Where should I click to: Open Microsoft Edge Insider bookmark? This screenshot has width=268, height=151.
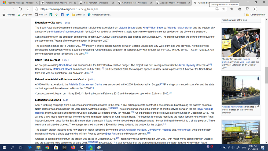[x=99, y=15]
